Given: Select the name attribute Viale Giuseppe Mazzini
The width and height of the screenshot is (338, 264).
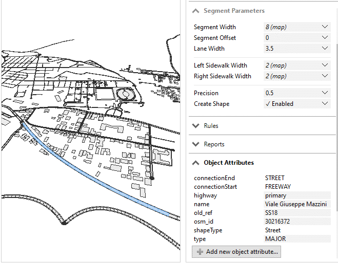Looking at the screenshot, I should tap(296, 204).
